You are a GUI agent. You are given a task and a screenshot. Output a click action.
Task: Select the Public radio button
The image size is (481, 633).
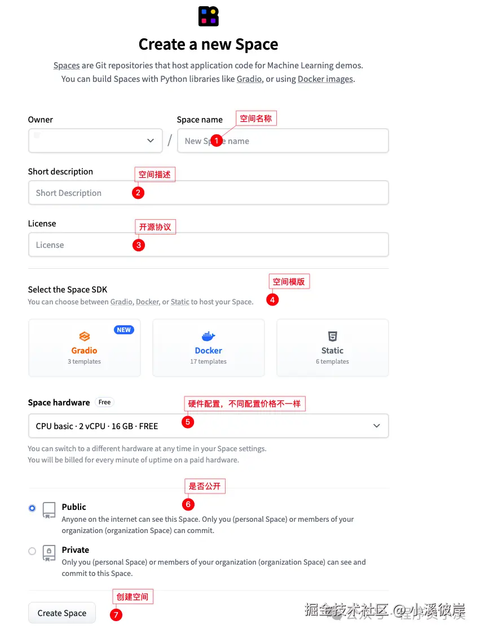coord(32,508)
